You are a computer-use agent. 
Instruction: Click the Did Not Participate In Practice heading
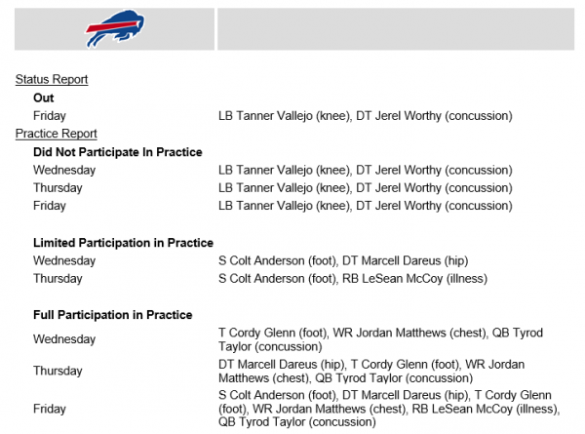click(118, 152)
